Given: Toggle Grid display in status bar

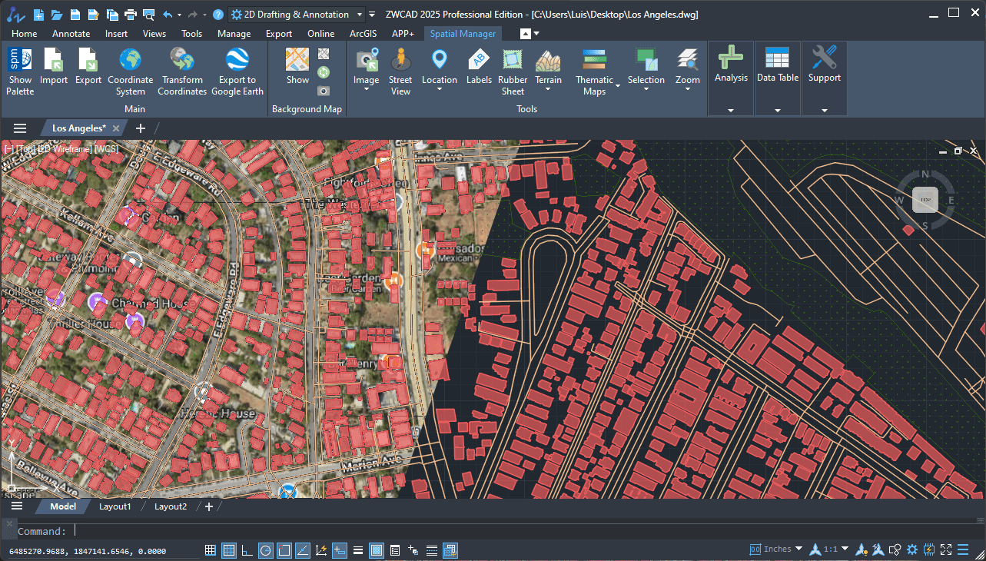Looking at the screenshot, I should (x=229, y=549).
